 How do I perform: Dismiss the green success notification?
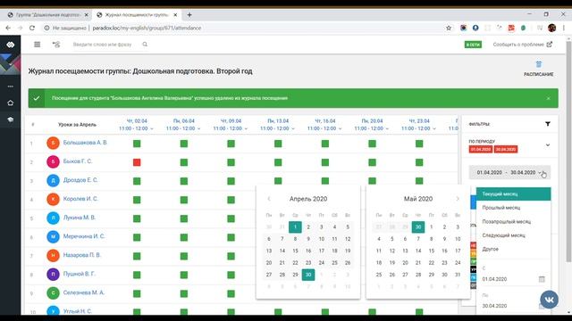pos(548,98)
